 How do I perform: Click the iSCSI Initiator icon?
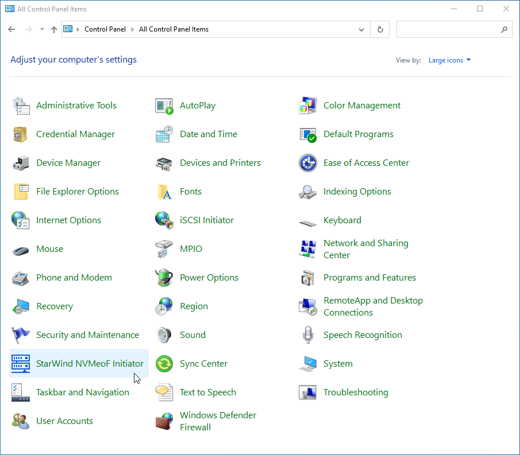(164, 220)
